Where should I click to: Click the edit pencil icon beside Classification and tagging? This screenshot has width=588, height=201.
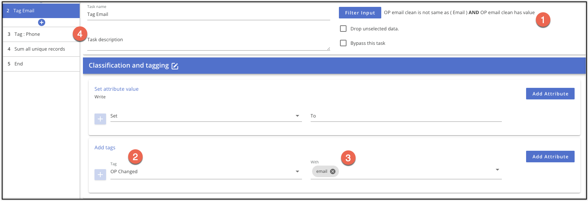point(175,66)
